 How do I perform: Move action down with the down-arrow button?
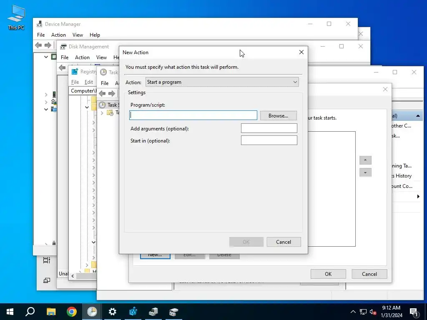365,172
